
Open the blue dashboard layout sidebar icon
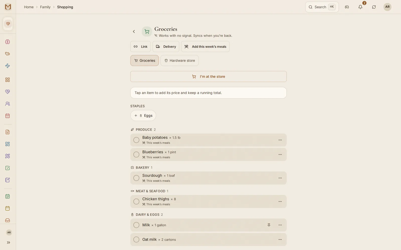8,144
